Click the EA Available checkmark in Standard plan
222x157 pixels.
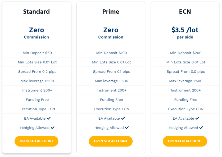pyautogui.click(x=49, y=118)
